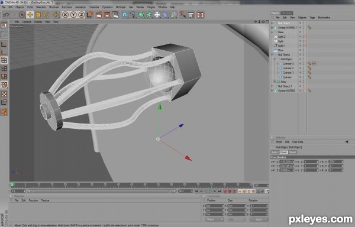The height and width of the screenshot is (227, 355).
Task: Click the timeline ruler at frame 45
Action: [x=131, y=185]
